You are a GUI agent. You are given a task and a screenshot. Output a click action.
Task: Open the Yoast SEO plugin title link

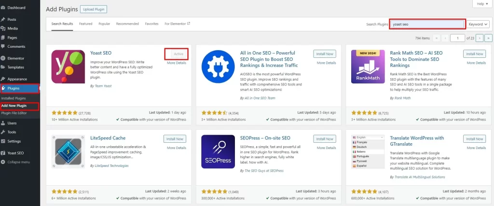click(101, 53)
